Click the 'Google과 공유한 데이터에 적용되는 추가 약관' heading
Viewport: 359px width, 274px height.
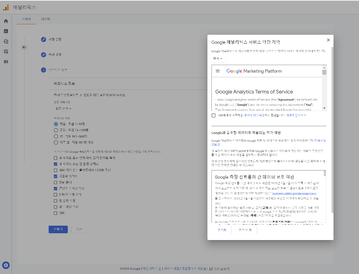[x=246, y=133]
